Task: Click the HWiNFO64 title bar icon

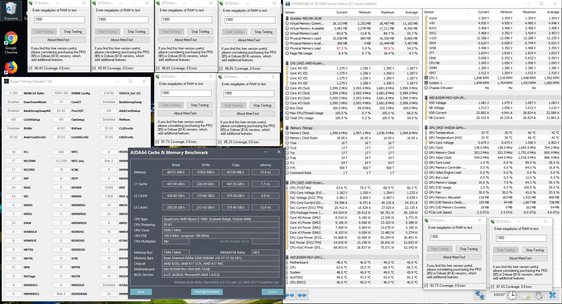Action: point(287,4)
